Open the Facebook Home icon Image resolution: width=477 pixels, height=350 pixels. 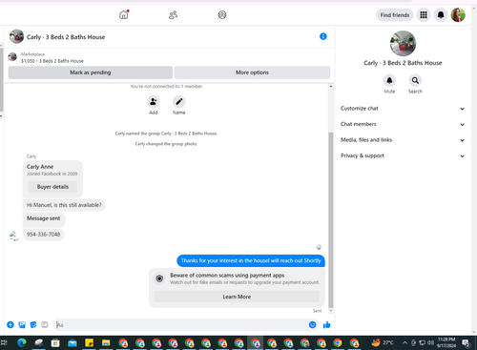point(123,14)
